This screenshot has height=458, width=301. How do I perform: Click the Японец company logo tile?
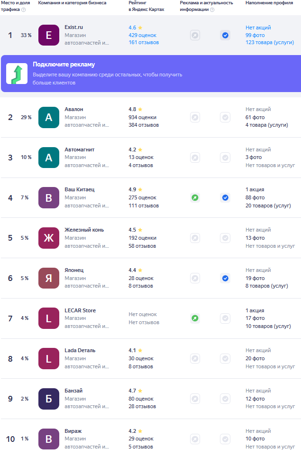tap(49, 278)
